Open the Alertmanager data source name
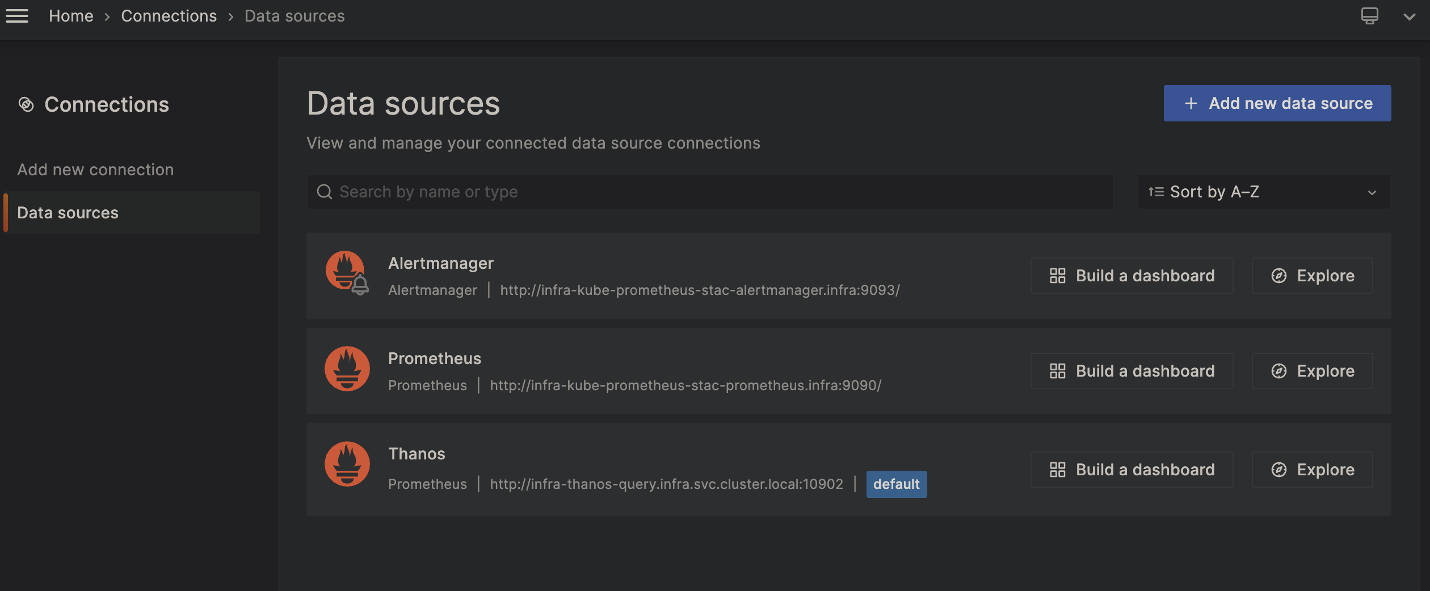 click(441, 263)
